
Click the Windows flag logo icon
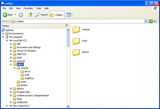pos(155,8)
